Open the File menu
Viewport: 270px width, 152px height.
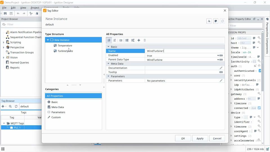4,8
